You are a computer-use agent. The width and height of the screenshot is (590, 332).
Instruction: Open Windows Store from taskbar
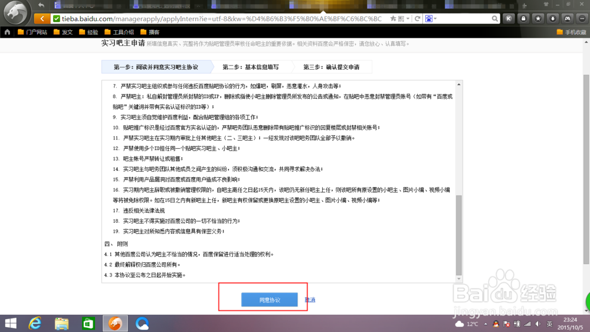point(88,323)
